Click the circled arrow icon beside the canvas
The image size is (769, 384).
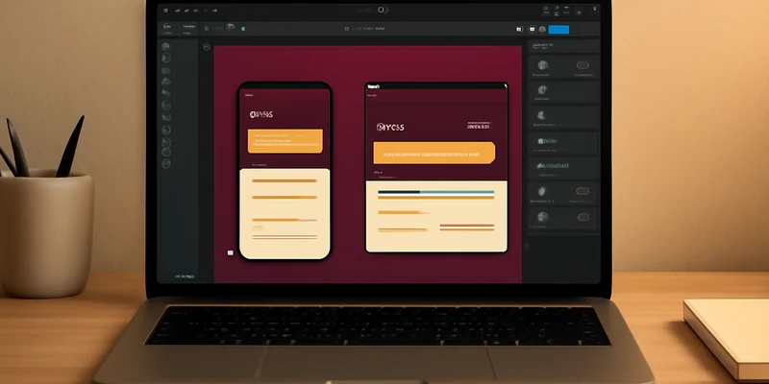(207, 47)
